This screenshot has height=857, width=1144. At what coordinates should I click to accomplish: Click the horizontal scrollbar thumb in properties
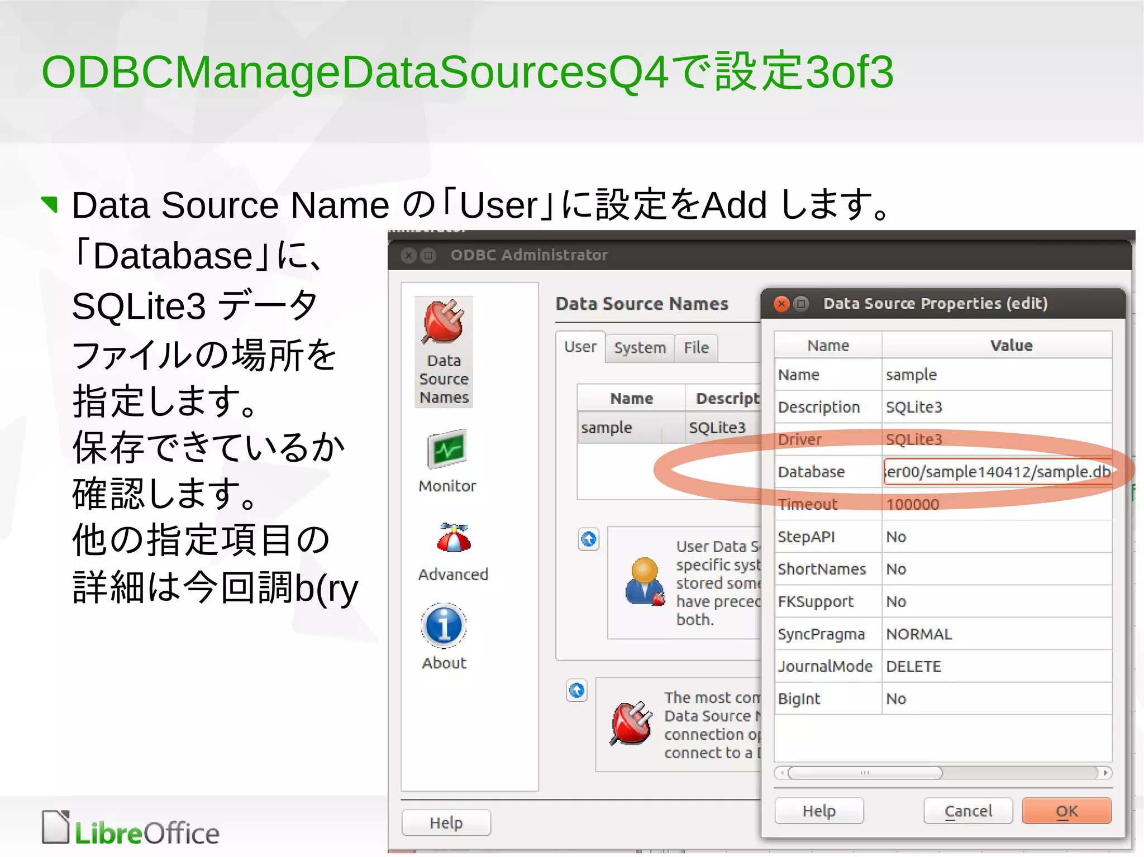click(865, 773)
